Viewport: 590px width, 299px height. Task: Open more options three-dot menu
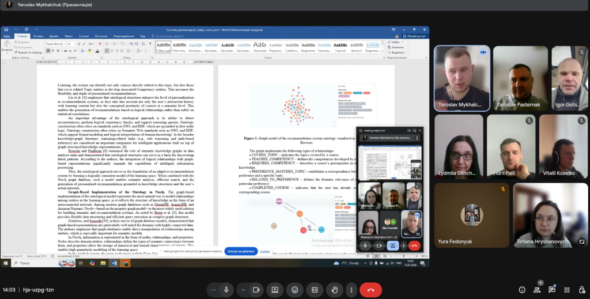(351, 290)
